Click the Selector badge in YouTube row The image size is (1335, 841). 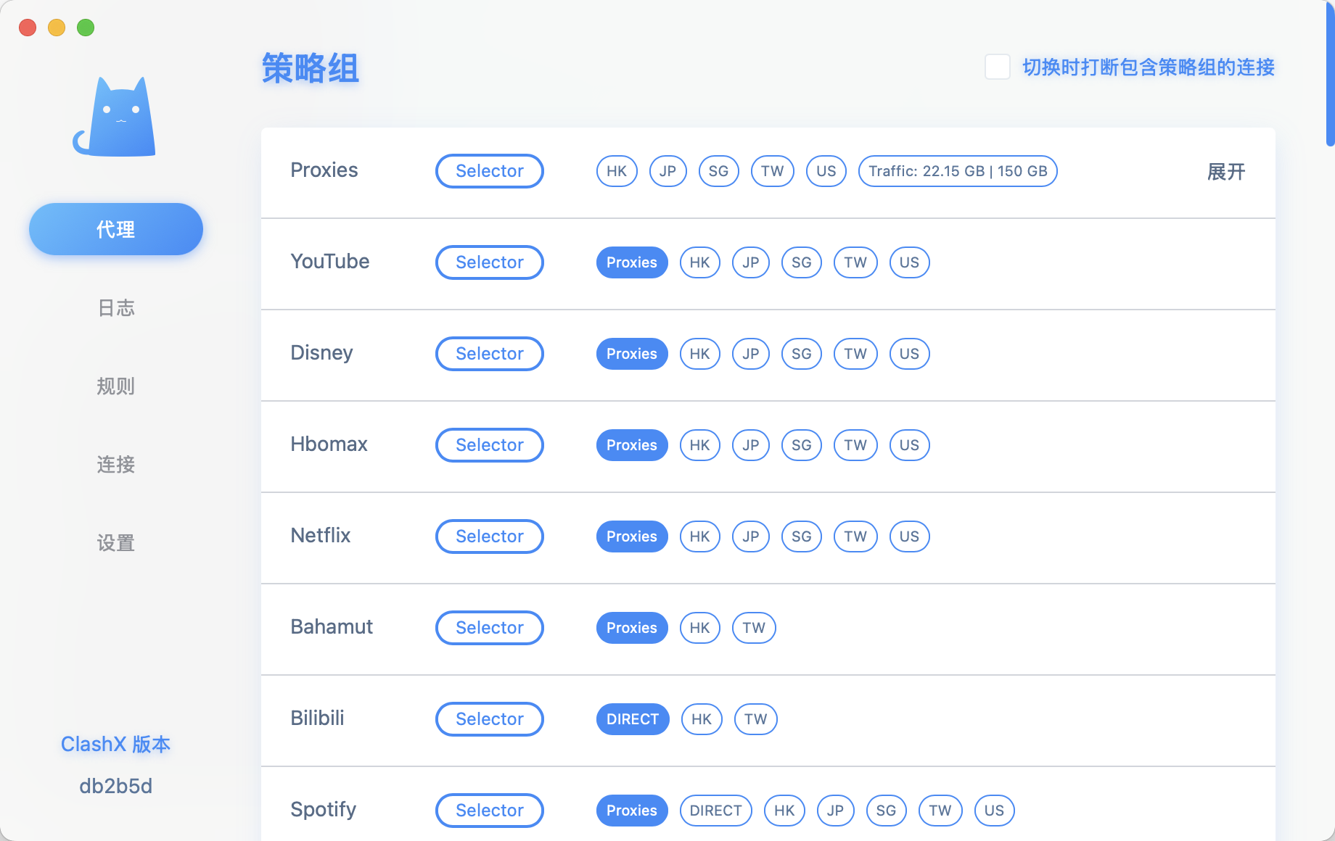490,262
